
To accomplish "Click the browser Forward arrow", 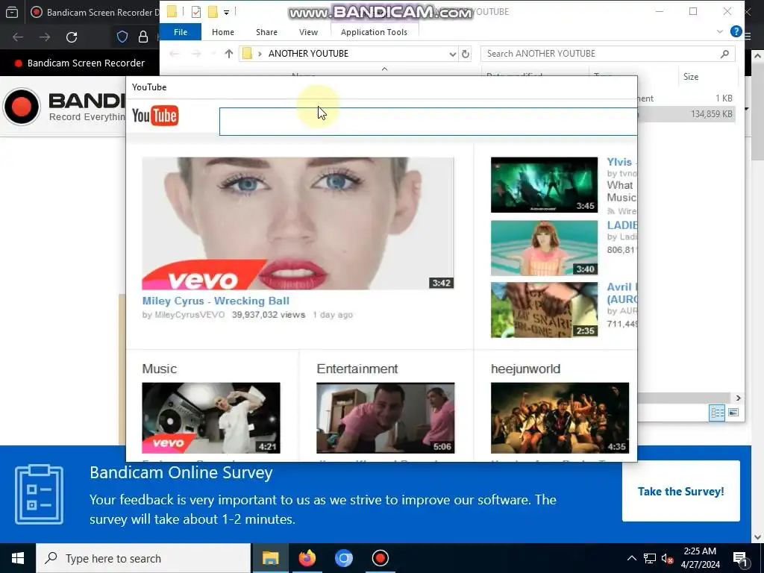I will pos(45,37).
